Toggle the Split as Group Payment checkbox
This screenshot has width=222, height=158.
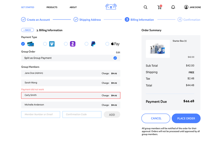pyautogui.click(x=115, y=58)
